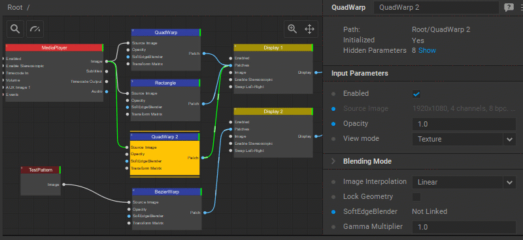Select the pan arrows tool
The height and width of the screenshot is (240, 523).
pos(309,29)
